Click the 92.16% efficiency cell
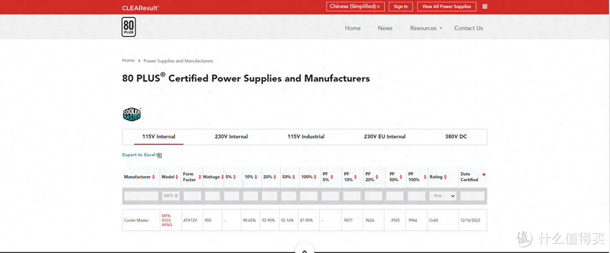610x253 pixels. 287,220
